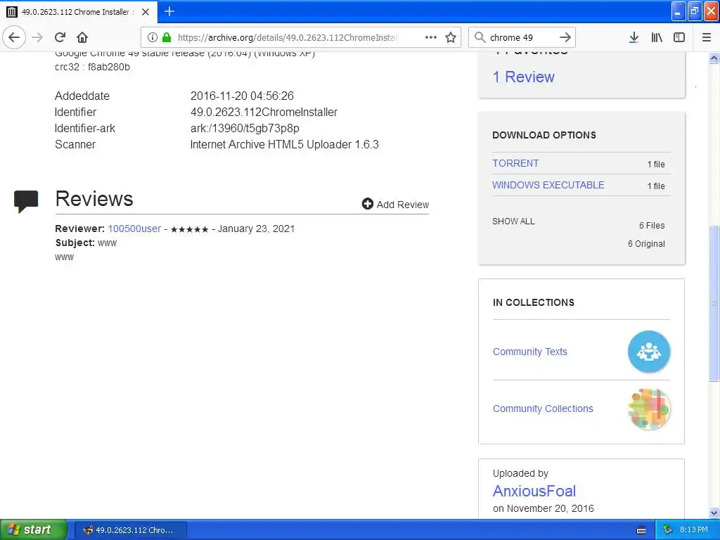Click the taskbar keyboard icon
Screen dimensions: 720x540
(641, 530)
